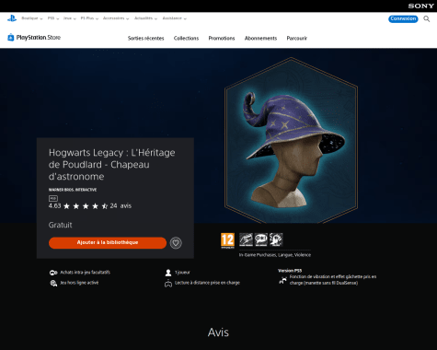This screenshot has width=437, height=350.
Task: Click the Gratuit price label
Action: click(x=60, y=225)
